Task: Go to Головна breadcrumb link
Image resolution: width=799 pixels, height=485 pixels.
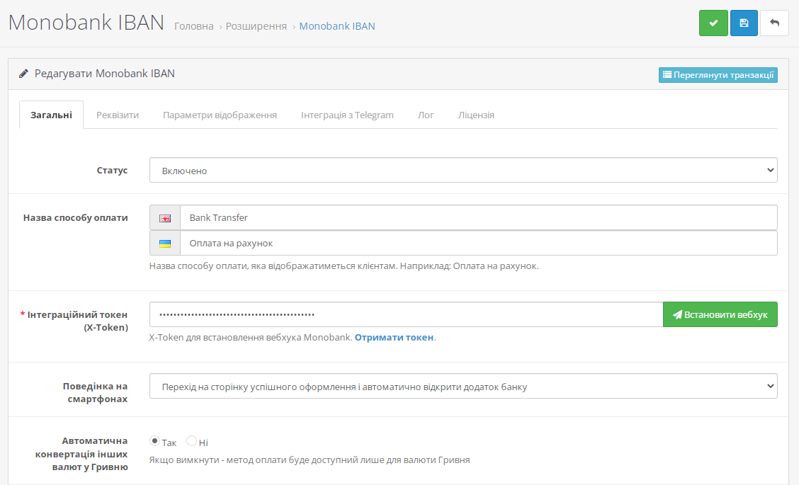Action: pyautogui.click(x=194, y=26)
